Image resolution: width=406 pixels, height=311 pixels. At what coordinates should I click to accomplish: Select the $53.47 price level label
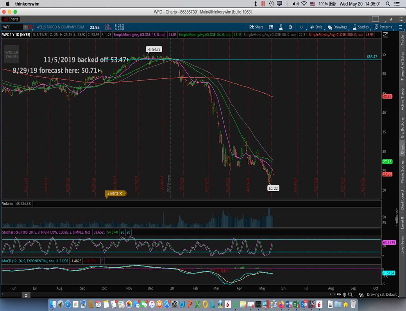pos(372,57)
